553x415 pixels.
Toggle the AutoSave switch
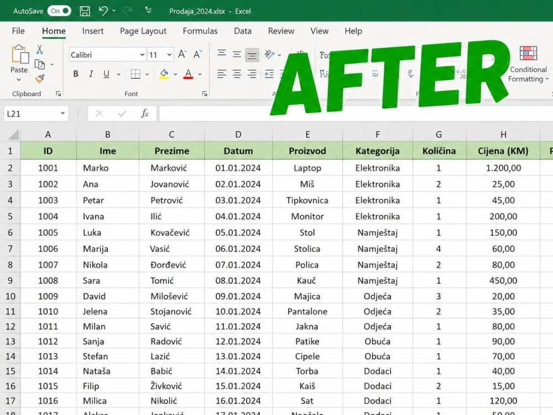coord(59,11)
